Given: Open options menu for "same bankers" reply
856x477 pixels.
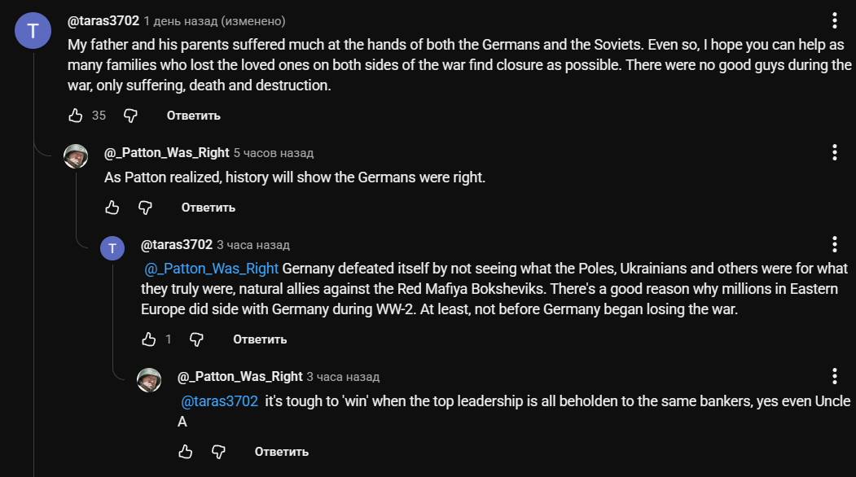Looking at the screenshot, I should click(834, 376).
